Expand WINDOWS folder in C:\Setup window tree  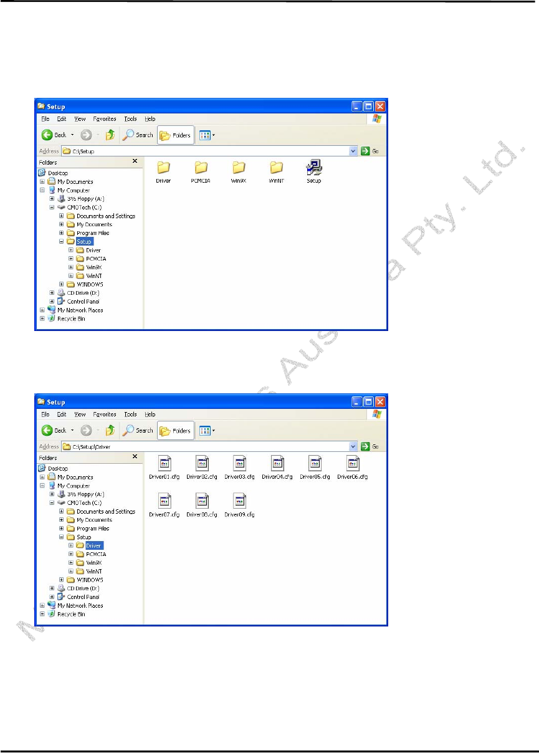point(62,284)
